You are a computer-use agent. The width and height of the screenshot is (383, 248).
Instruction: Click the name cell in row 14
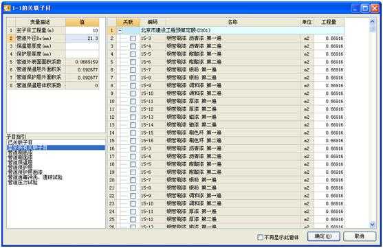233,133
